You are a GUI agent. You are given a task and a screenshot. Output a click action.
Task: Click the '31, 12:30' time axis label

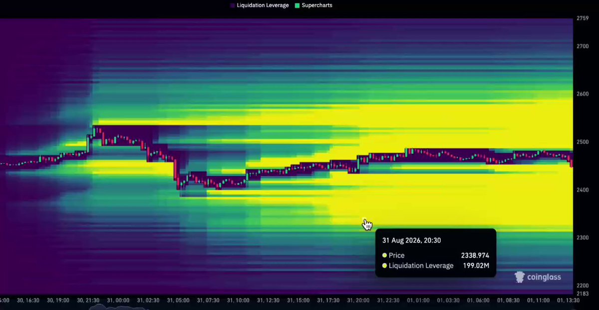268,301
